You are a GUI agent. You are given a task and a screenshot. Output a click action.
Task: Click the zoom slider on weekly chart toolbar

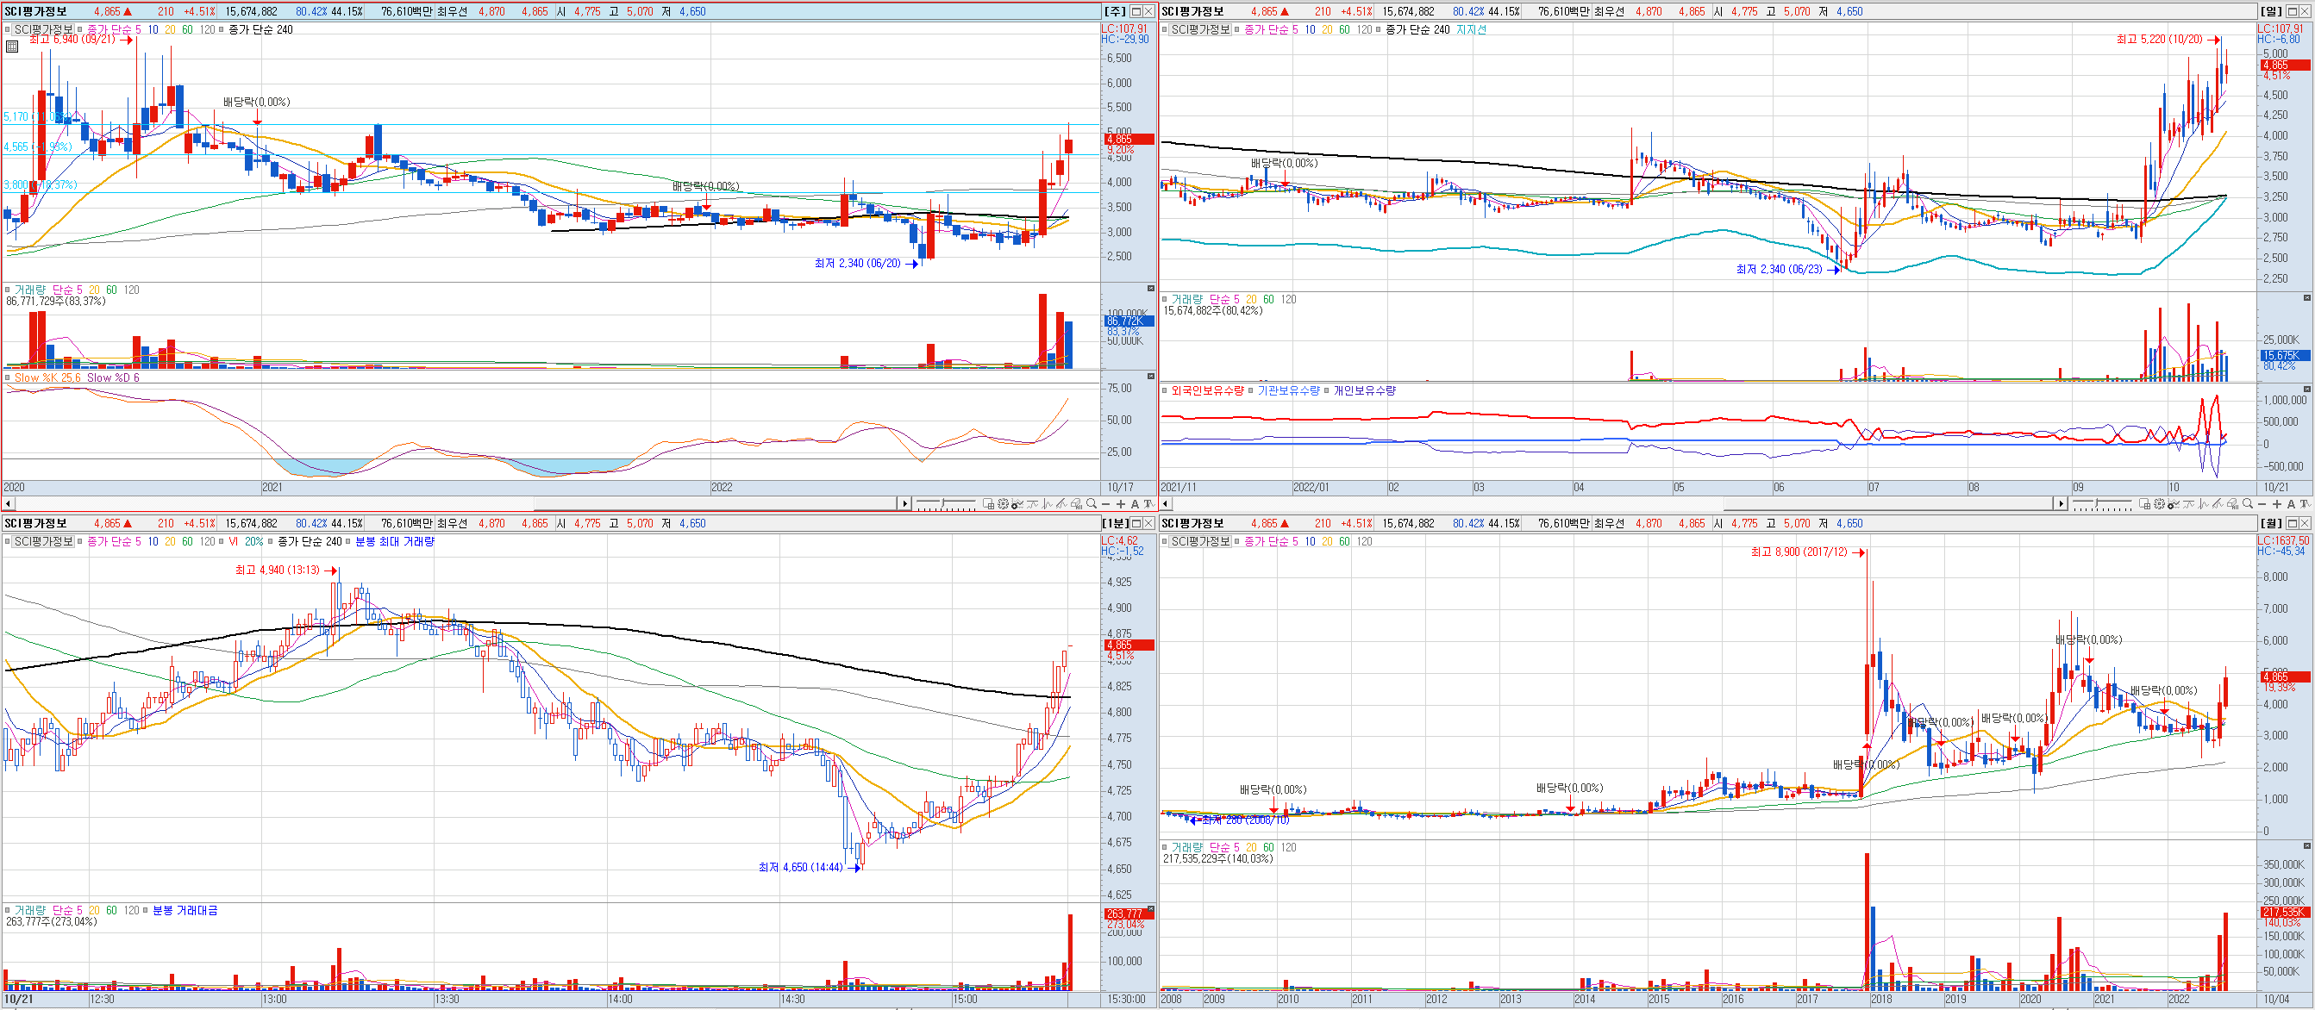[942, 502]
